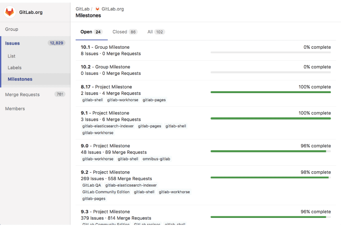Switch to the Closed milestones tab

click(x=125, y=32)
